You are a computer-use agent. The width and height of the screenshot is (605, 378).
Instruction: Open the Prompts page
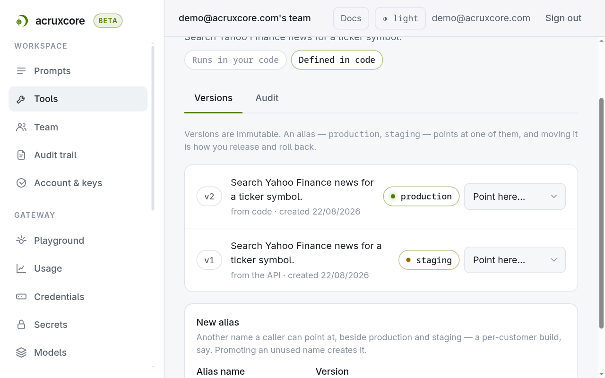(78, 71)
